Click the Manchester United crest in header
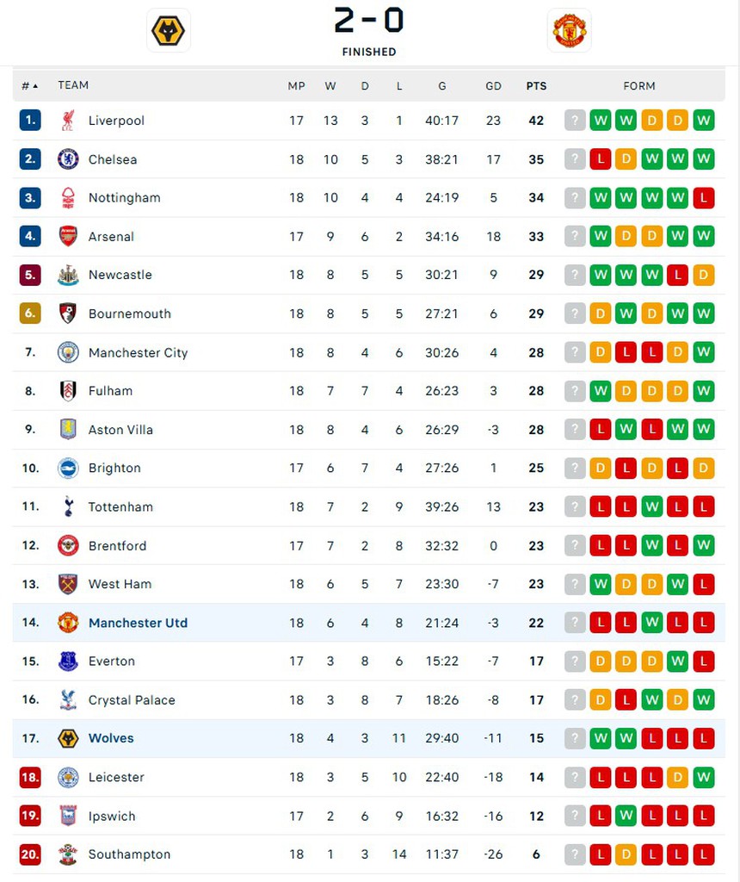Viewport: 740px width, 882px height. (x=570, y=31)
